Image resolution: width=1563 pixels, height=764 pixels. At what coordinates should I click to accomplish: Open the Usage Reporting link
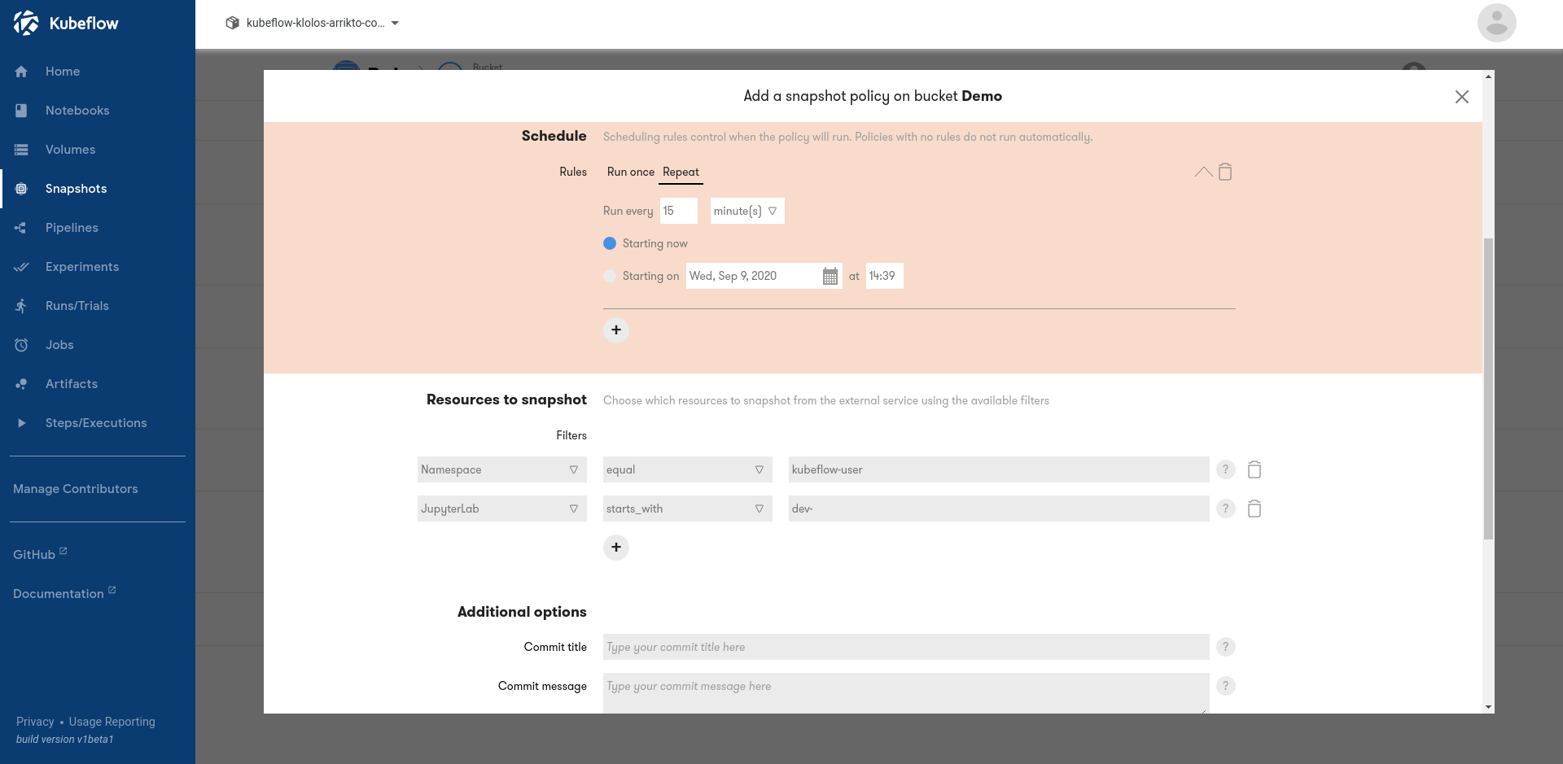pyautogui.click(x=112, y=722)
